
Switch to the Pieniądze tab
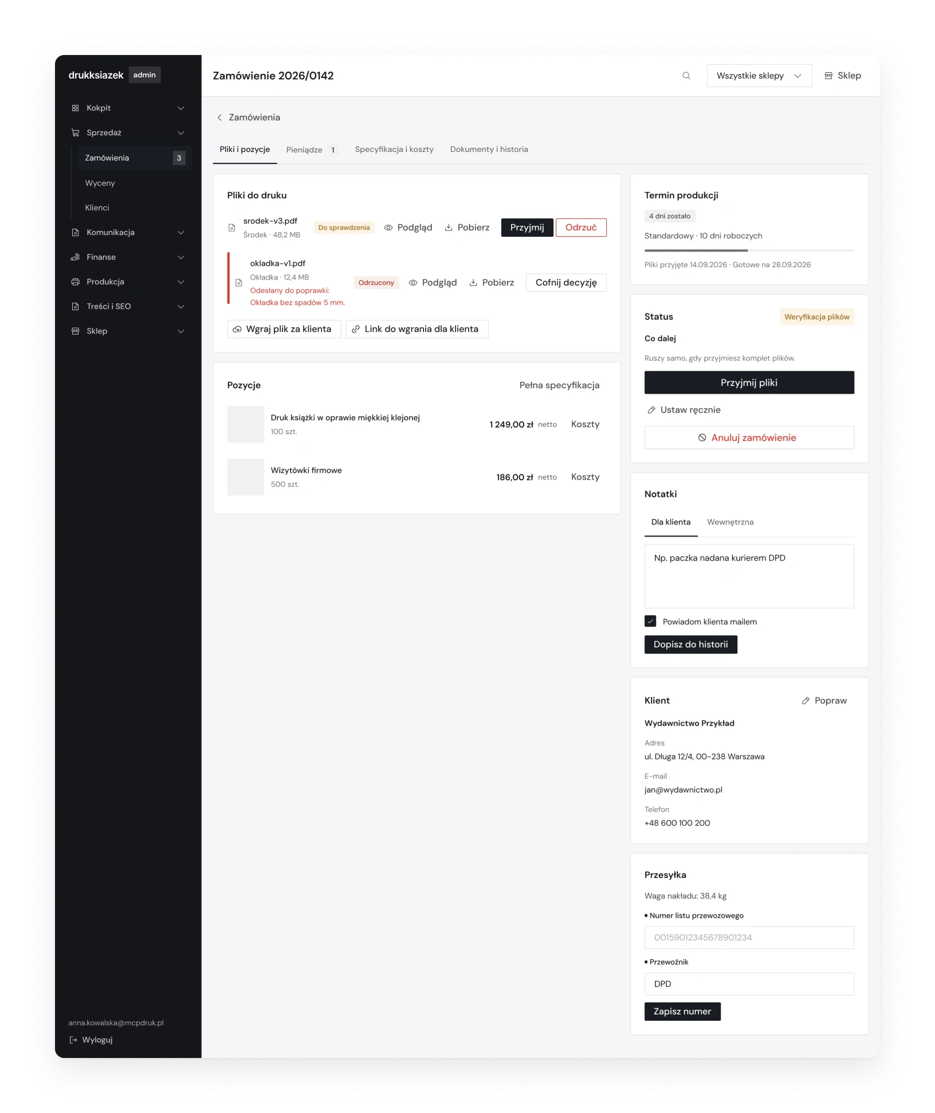tap(312, 150)
